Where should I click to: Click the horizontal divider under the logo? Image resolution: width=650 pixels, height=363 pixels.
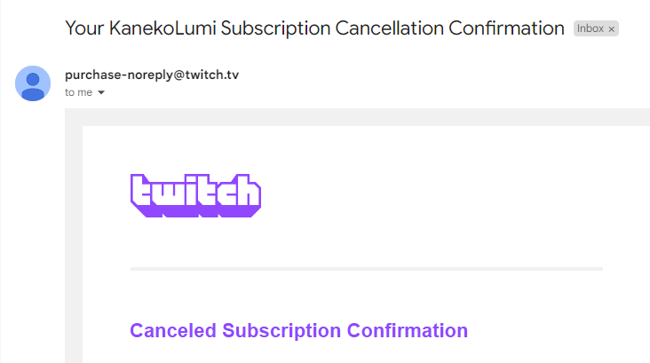point(366,268)
